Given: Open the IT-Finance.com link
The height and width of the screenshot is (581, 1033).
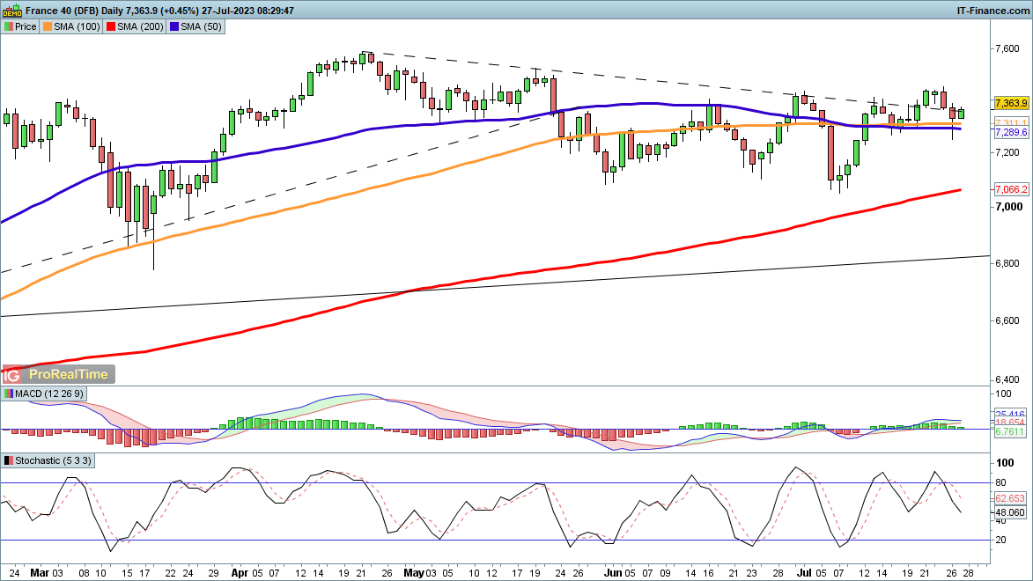Looking at the screenshot, I should click(x=992, y=11).
